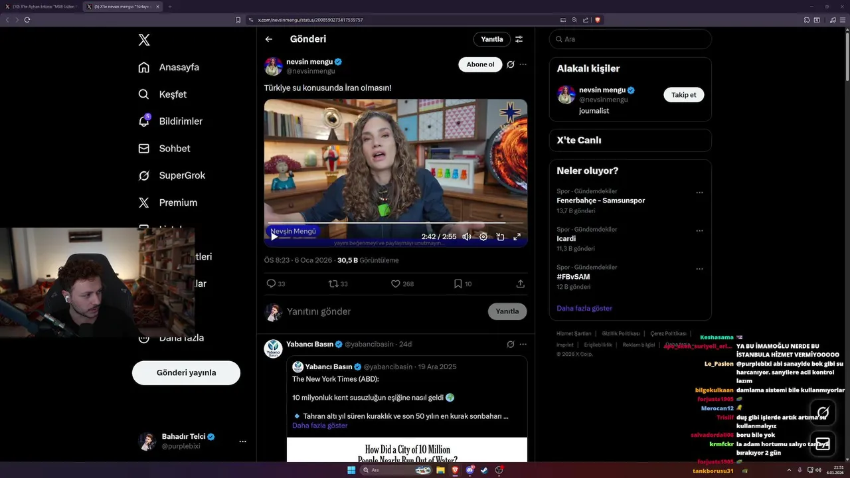The image size is (850, 478).
Task: Click Abone ol button
Action: 480,64
